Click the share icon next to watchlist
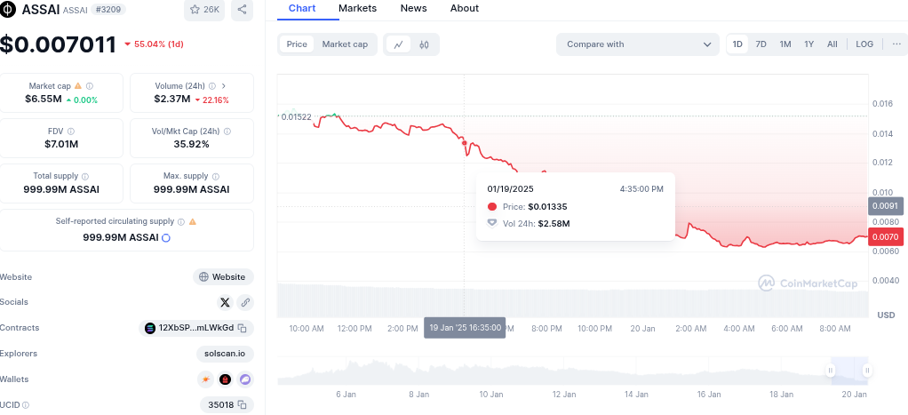 pyautogui.click(x=242, y=10)
